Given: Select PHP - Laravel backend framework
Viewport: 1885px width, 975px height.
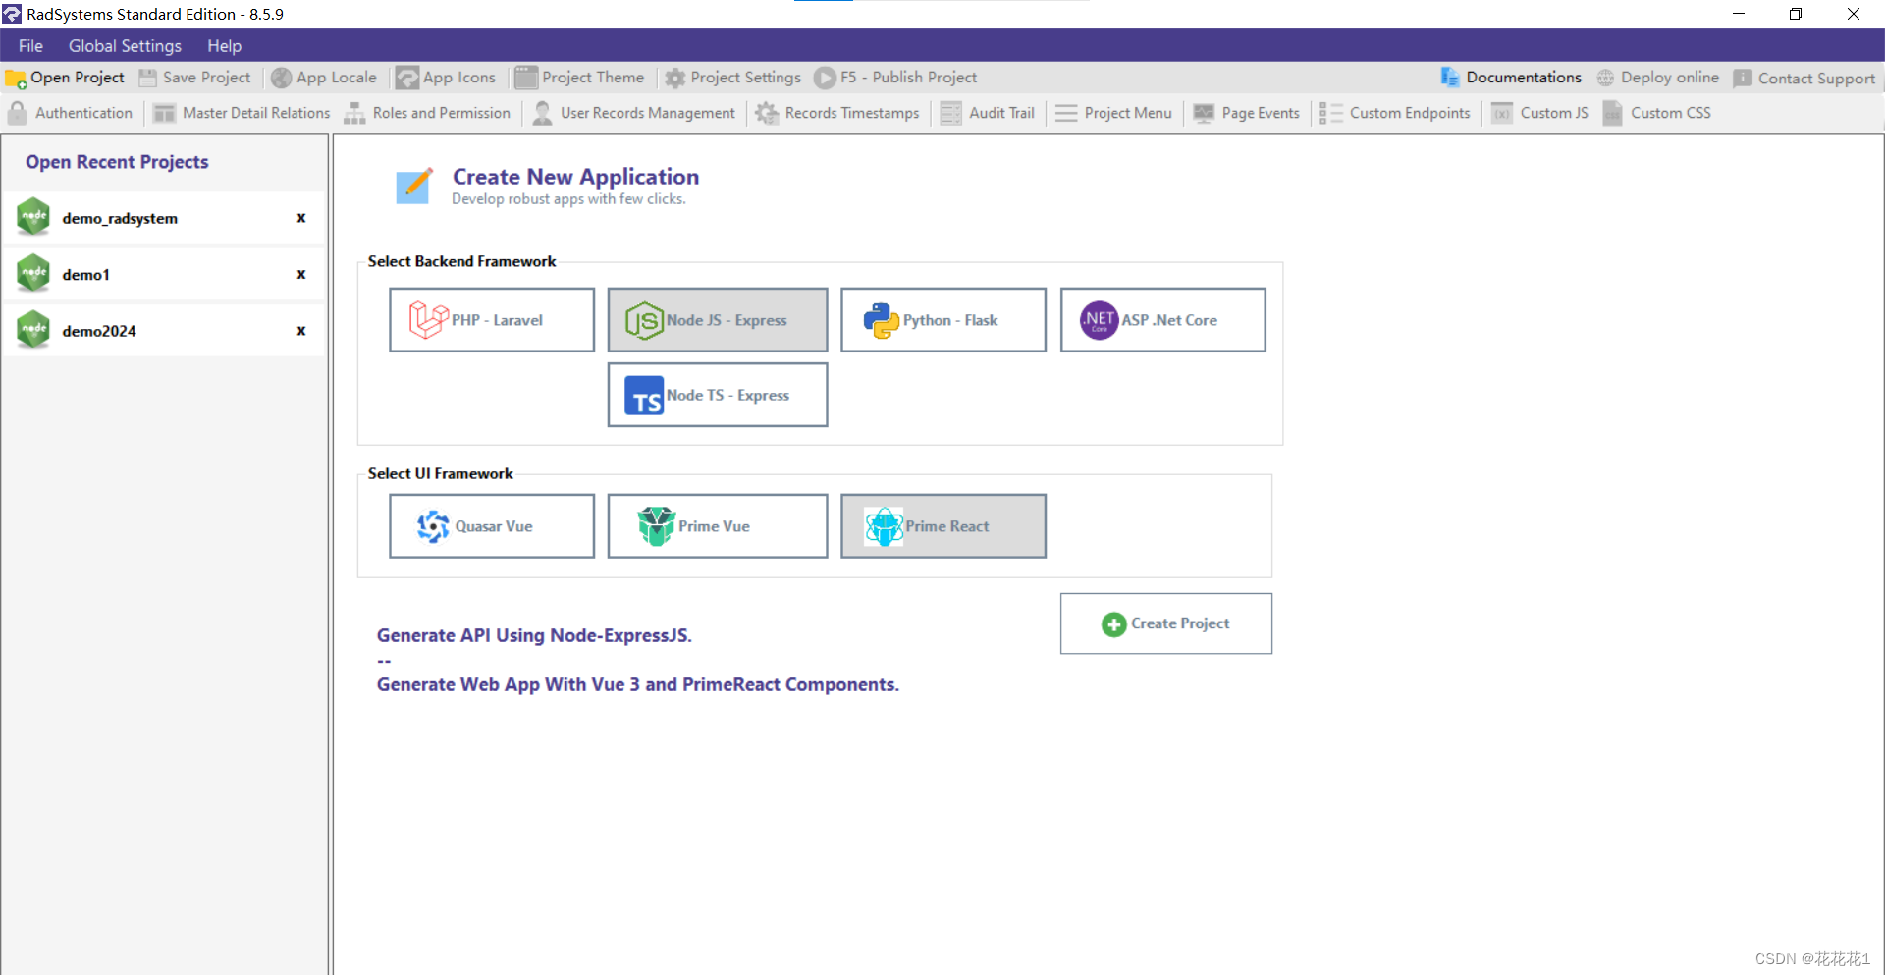Looking at the screenshot, I should coord(492,320).
